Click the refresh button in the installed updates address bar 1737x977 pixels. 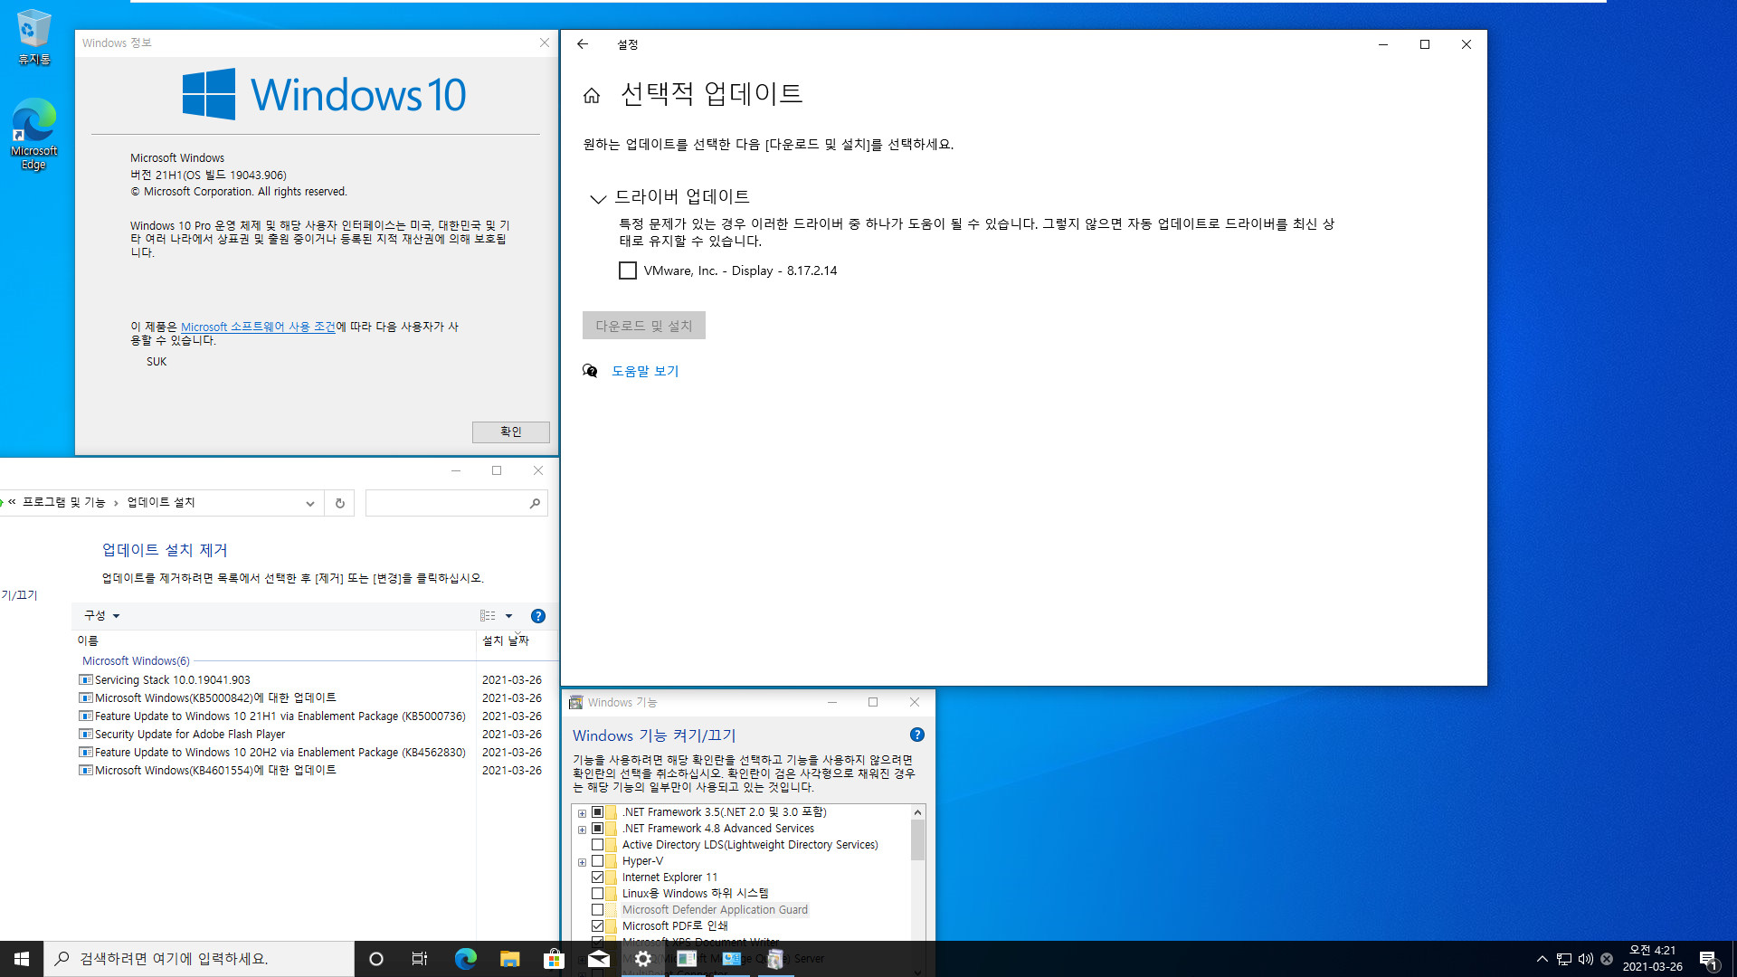click(x=340, y=503)
